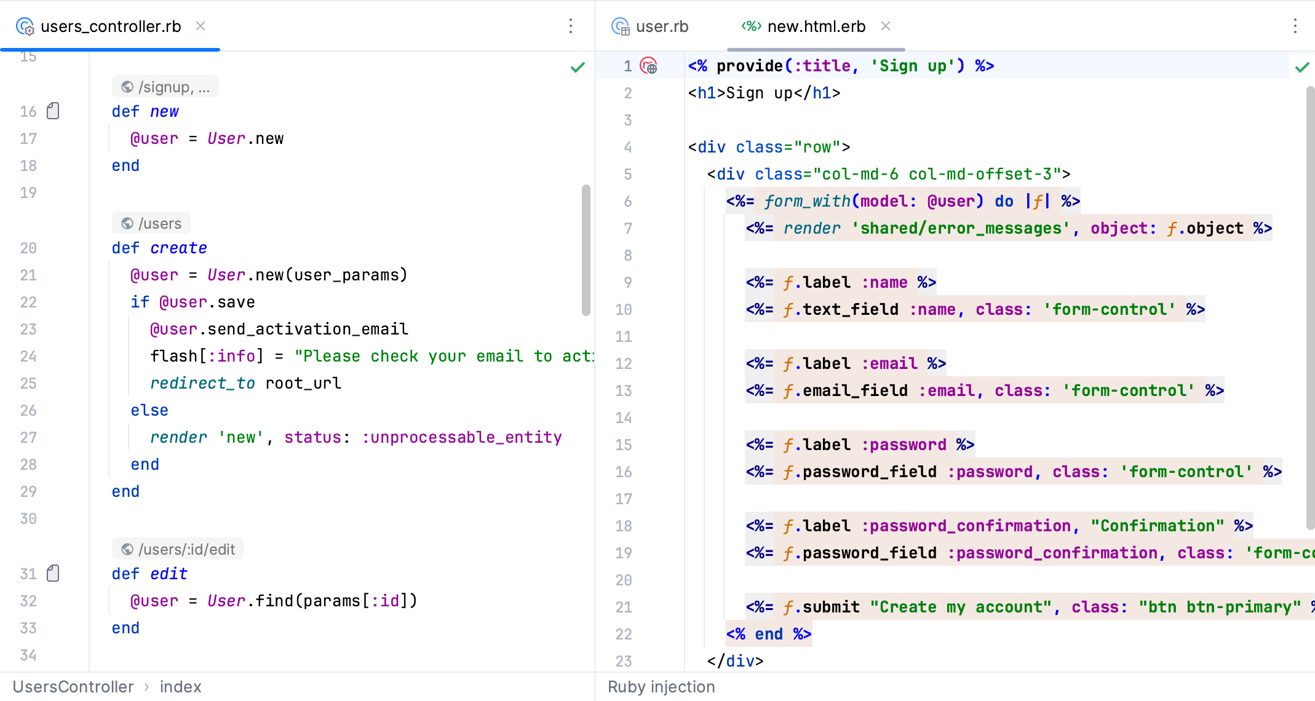Image resolution: width=1315 pixels, height=701 pixels.
Task: Click the /users/:id/edit route hint
Action: (178, 549)
